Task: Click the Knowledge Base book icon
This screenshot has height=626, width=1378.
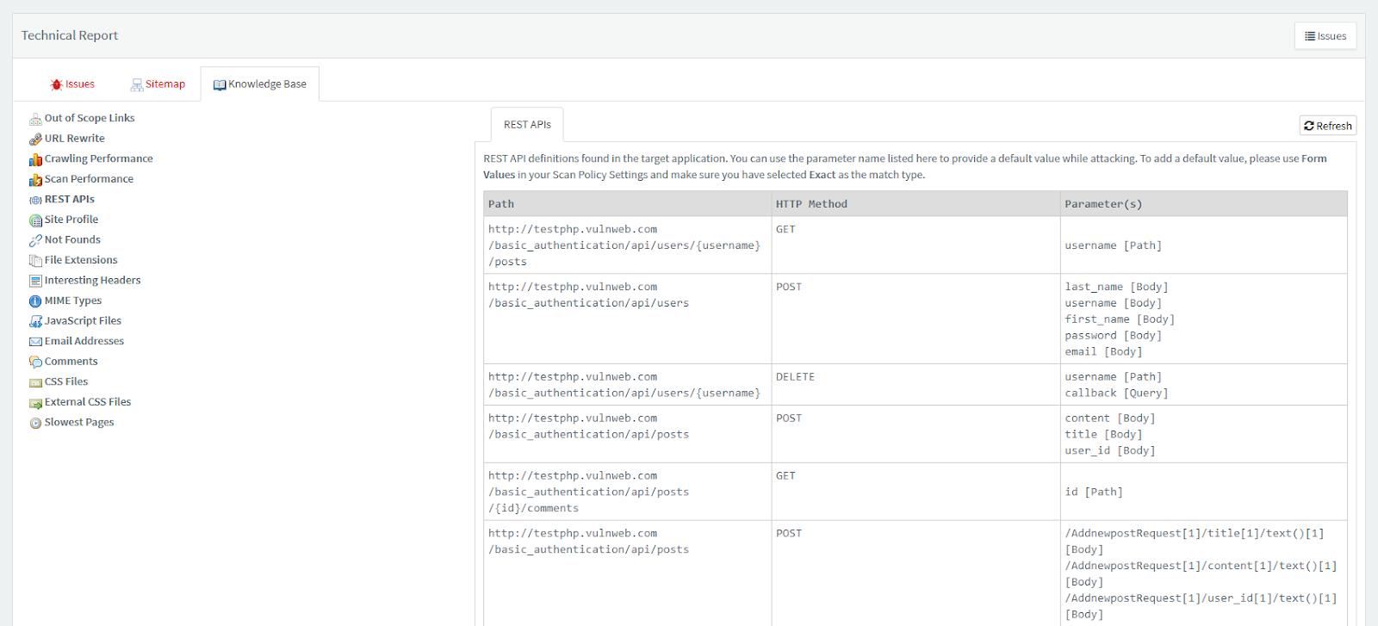Action: pos(220,84)
